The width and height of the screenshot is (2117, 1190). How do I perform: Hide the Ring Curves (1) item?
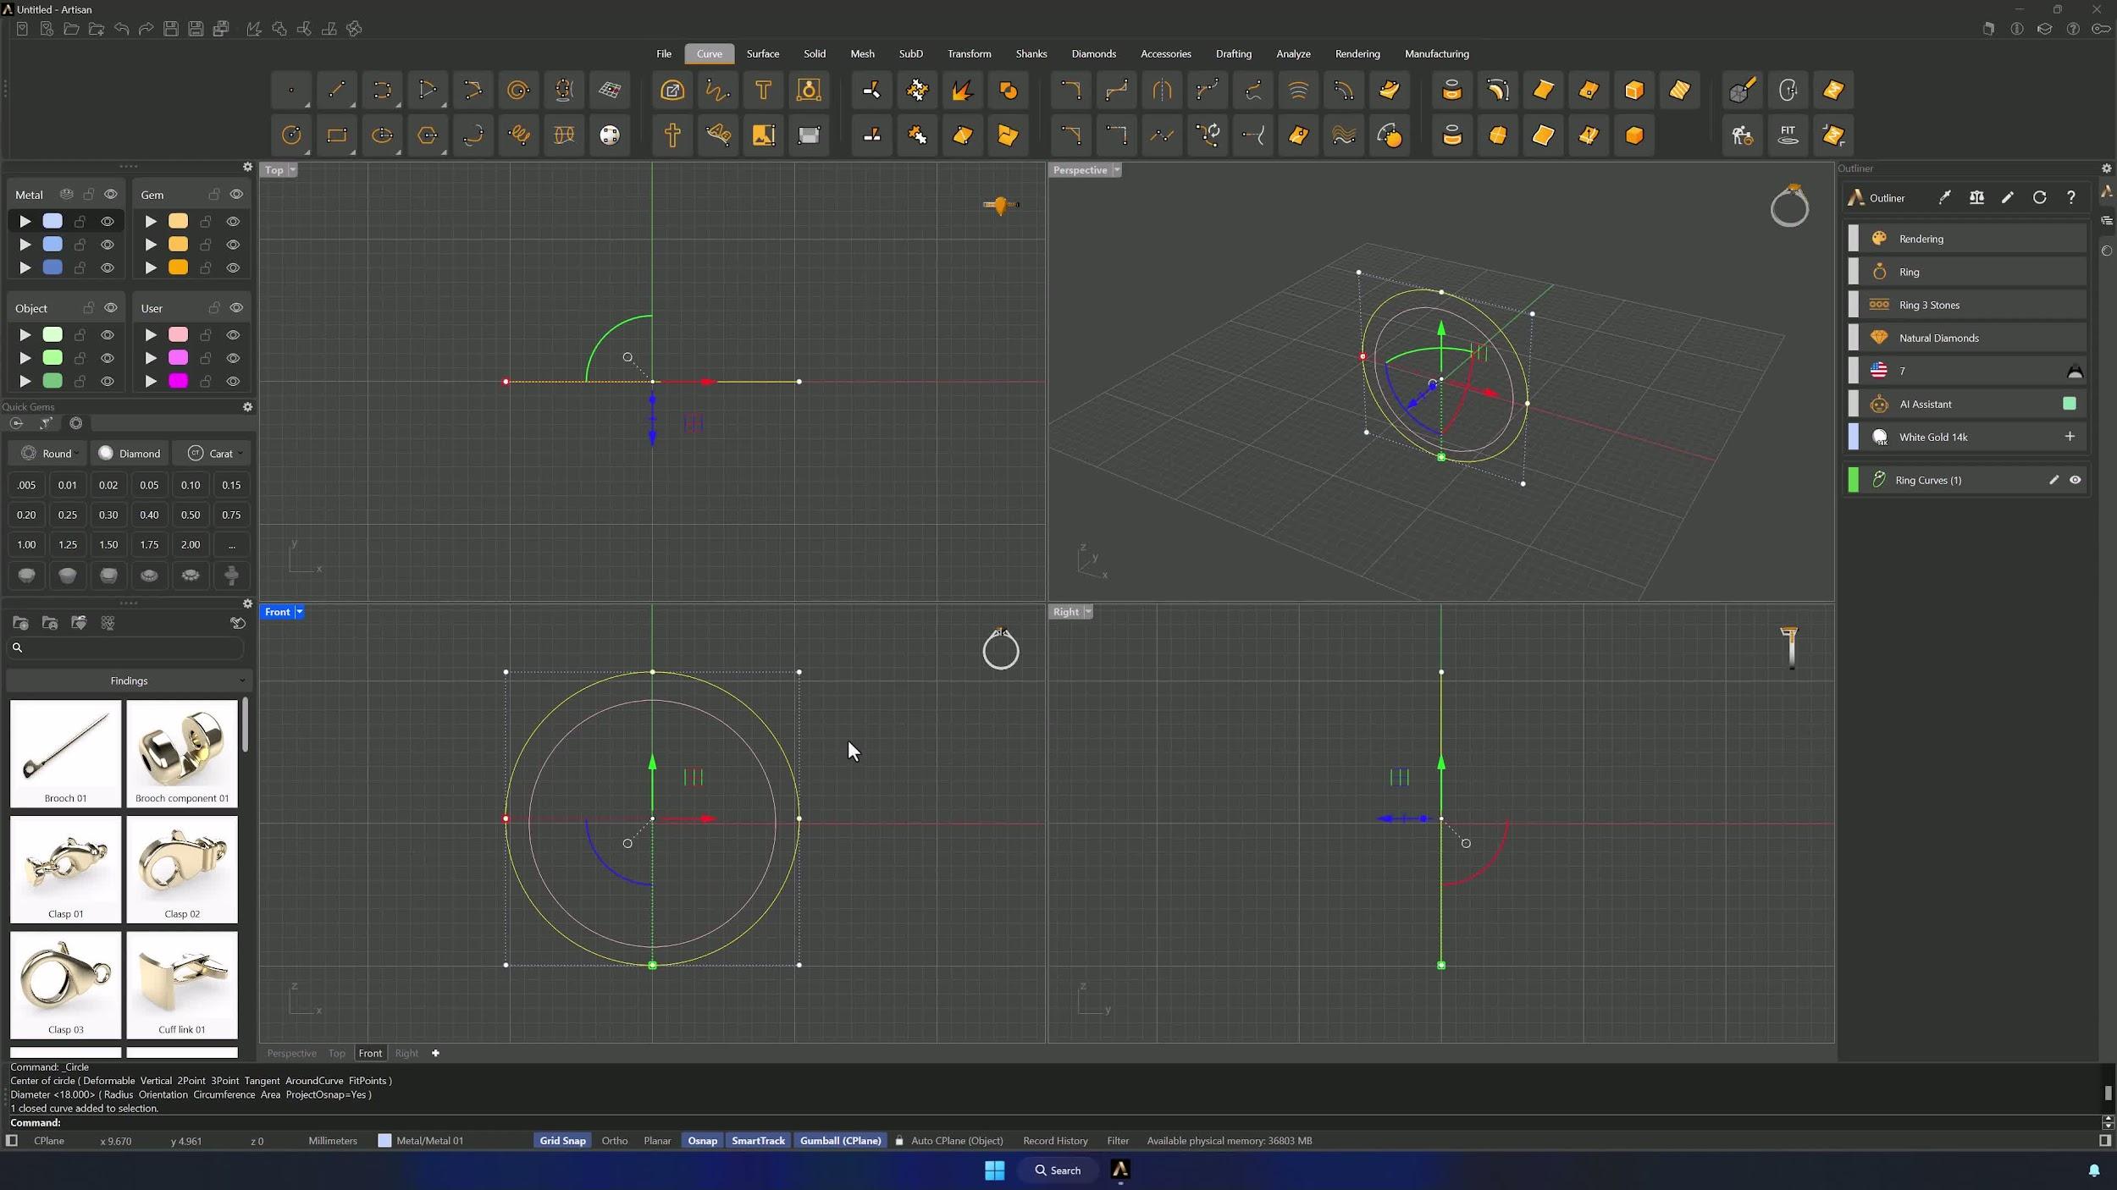click(x=2075, y=480)
